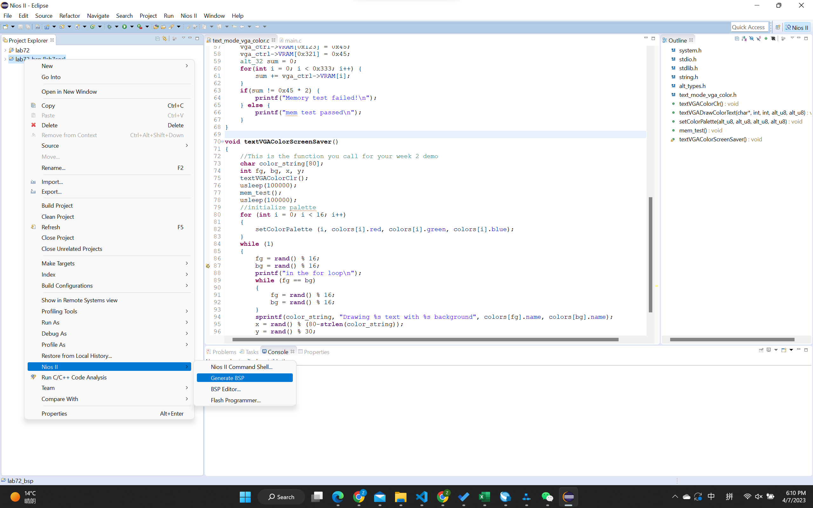Click the Nios II perspective button
This screenshot has width=813, height=508.
tap(797, 27)
